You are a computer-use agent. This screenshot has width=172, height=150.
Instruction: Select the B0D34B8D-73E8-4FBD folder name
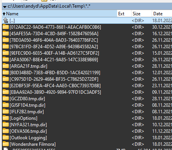(55, 73)
